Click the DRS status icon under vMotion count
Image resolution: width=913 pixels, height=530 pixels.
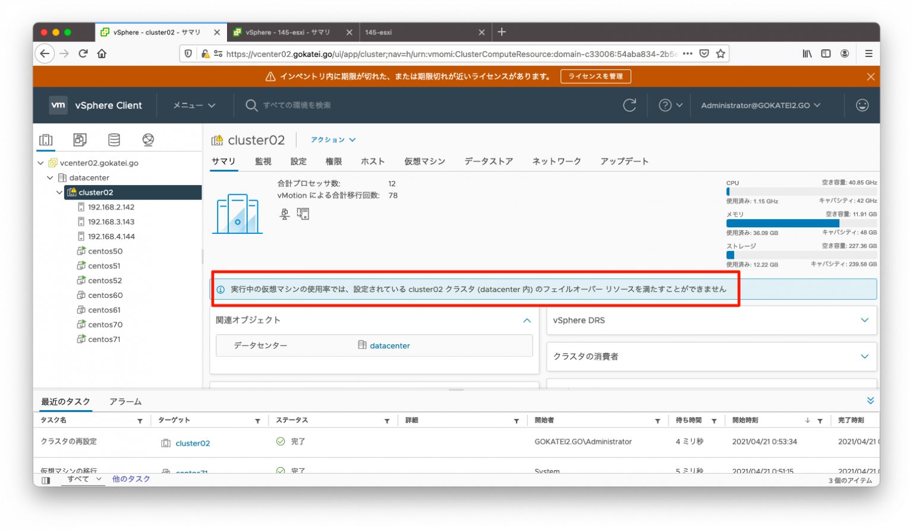pyautogui.click(x=303, y=214)
